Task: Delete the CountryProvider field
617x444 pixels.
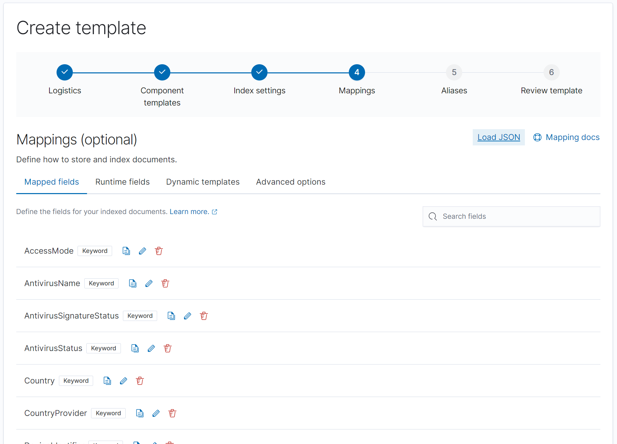Action: point(172,413)
